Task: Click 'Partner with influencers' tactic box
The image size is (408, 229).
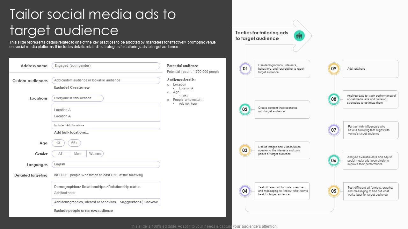Action: point(371,130)
